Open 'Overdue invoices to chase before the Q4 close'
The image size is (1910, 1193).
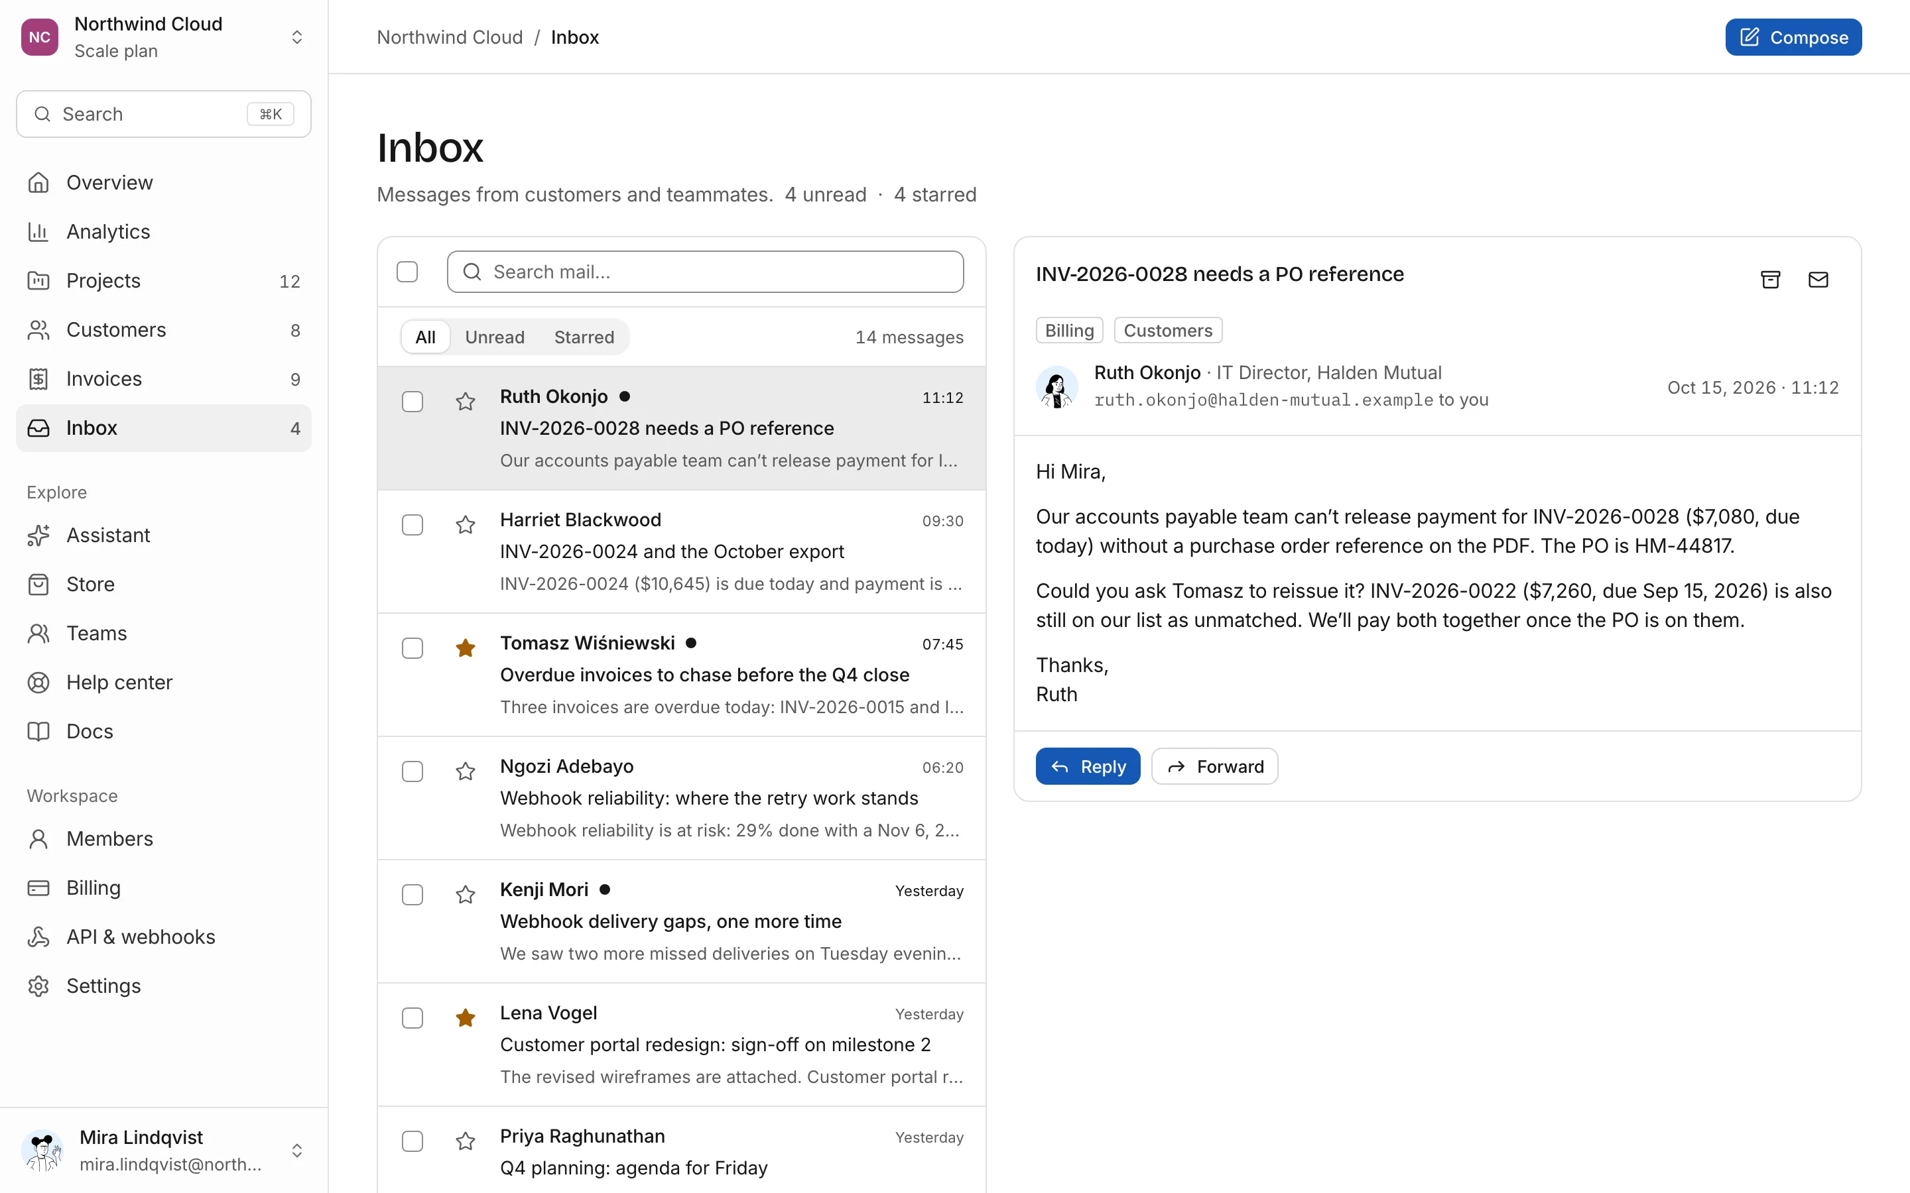(x=682, y=675)
